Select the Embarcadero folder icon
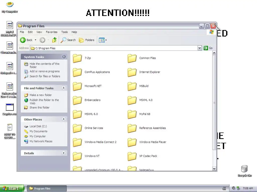 pyautogui.click(x=77, y=100)
